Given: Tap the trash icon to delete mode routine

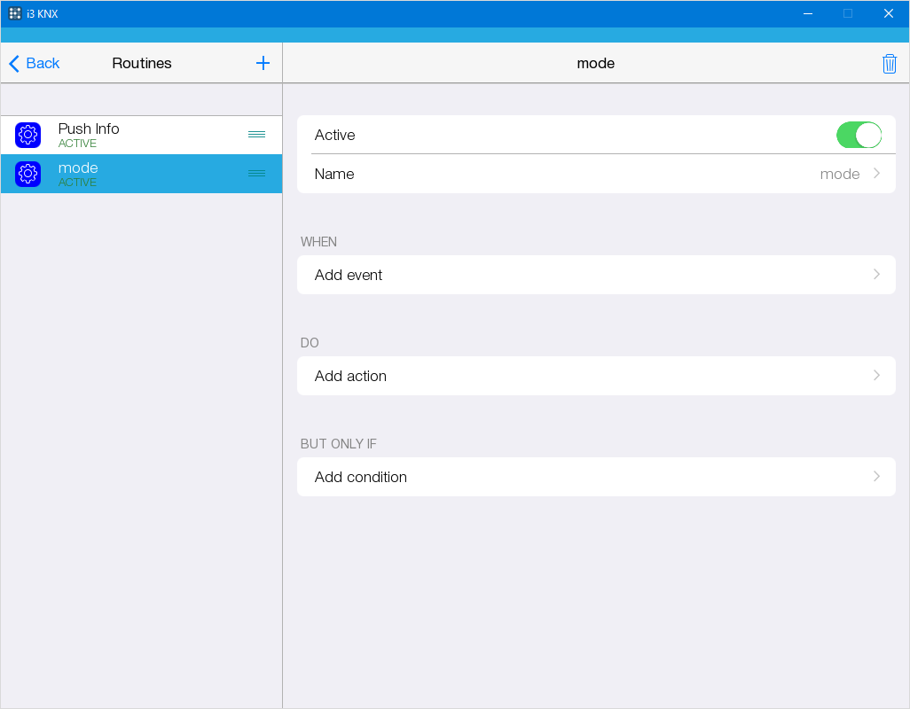Looking at the screenshot, I should (x=890, y=63).
